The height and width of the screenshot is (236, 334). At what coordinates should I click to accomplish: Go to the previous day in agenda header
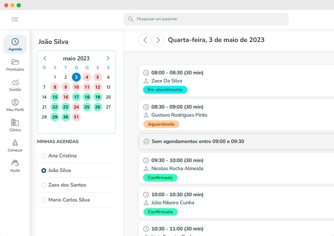coord(145,40)
